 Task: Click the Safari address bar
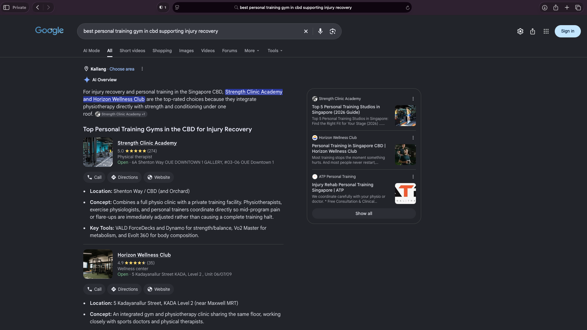point(292,7)
